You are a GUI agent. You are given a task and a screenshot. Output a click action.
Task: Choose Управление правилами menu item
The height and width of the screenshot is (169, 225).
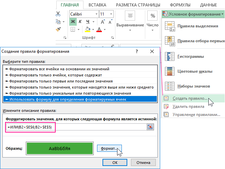coord(193,115)
